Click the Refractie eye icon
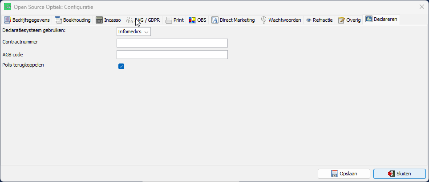 click(x=308, y=20)
